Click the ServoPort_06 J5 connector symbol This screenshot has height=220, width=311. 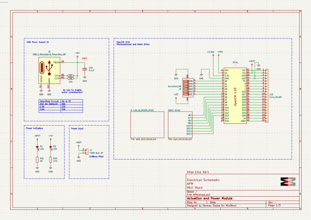pos(186,88)
